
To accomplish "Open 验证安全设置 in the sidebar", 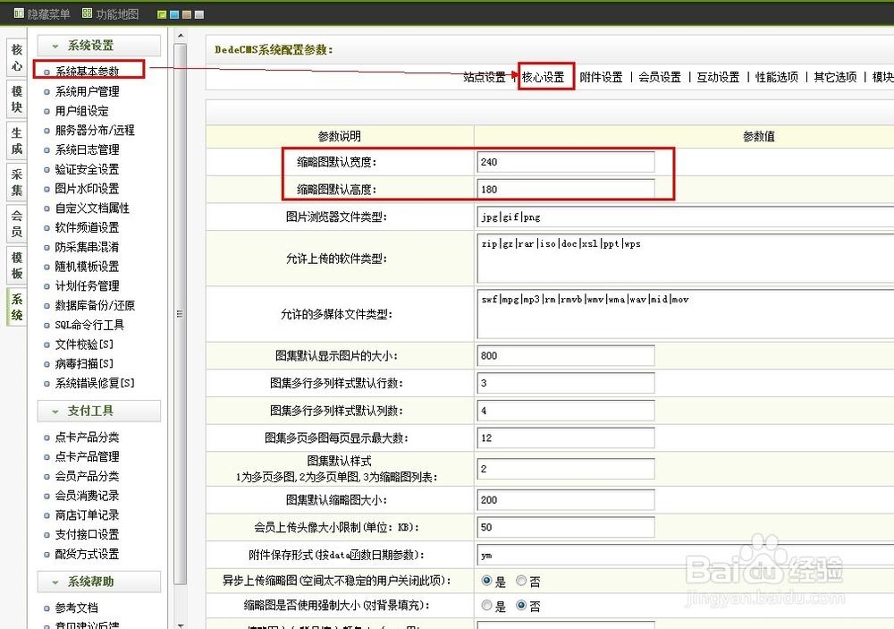I will click(x=88, y=169).
